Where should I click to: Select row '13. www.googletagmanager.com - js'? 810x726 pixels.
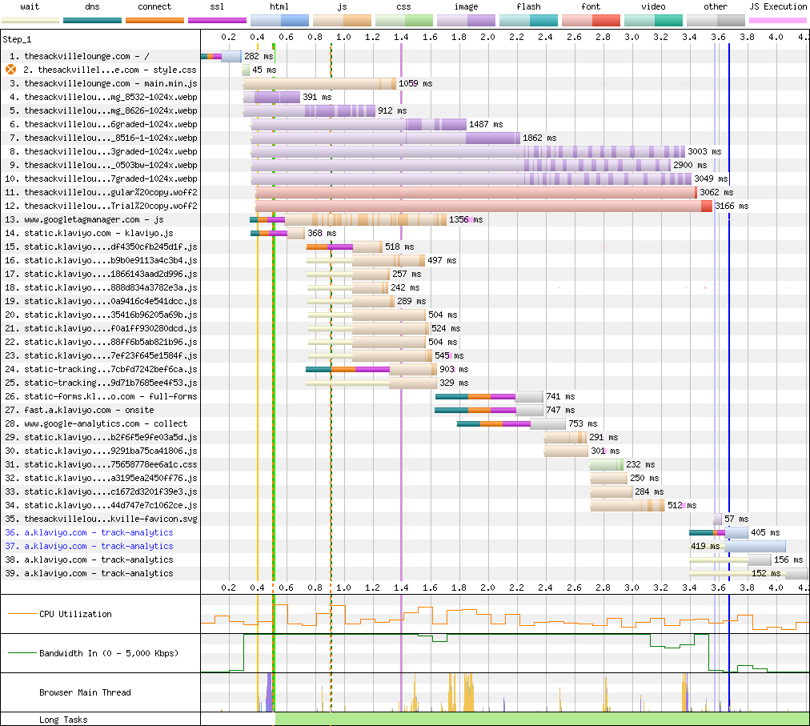[84, 219]
